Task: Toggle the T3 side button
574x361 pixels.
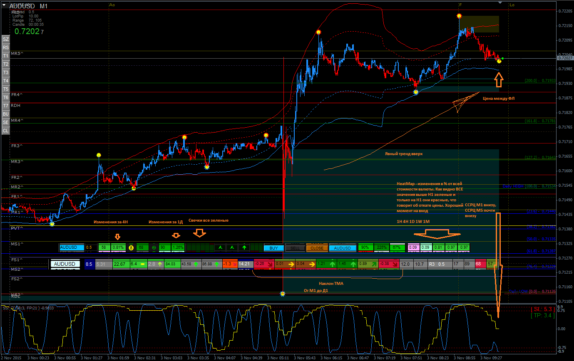Action: point(5,72)
